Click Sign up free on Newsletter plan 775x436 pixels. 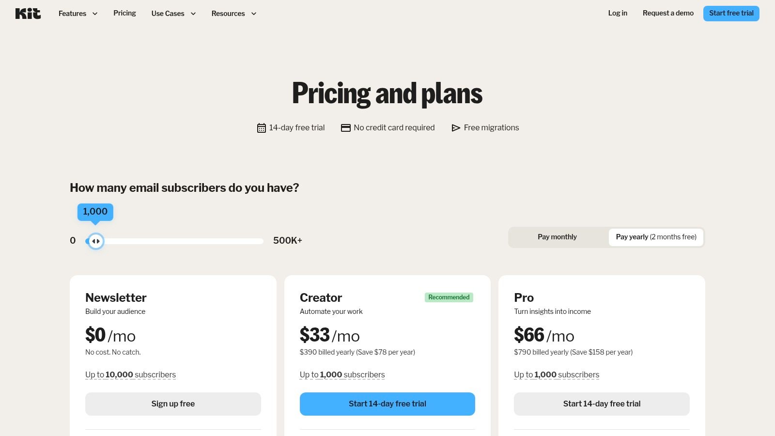click(173, 404)
